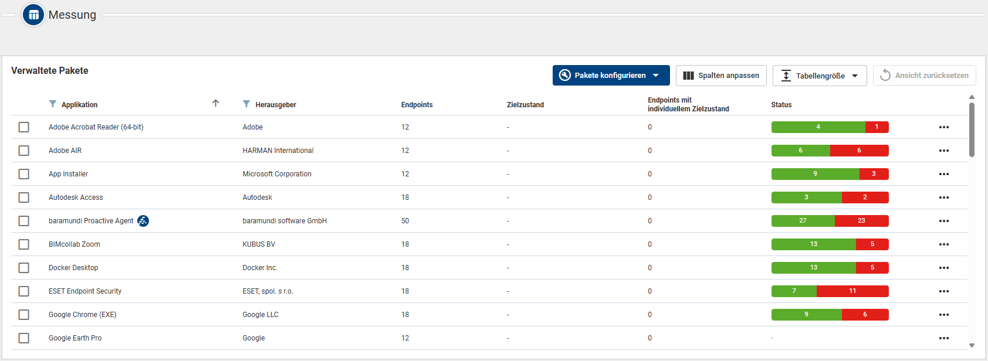Open three-dot menu for Adobe AIR
The height and width of the screenshot is (361, 988).
(x=943, y=151)
